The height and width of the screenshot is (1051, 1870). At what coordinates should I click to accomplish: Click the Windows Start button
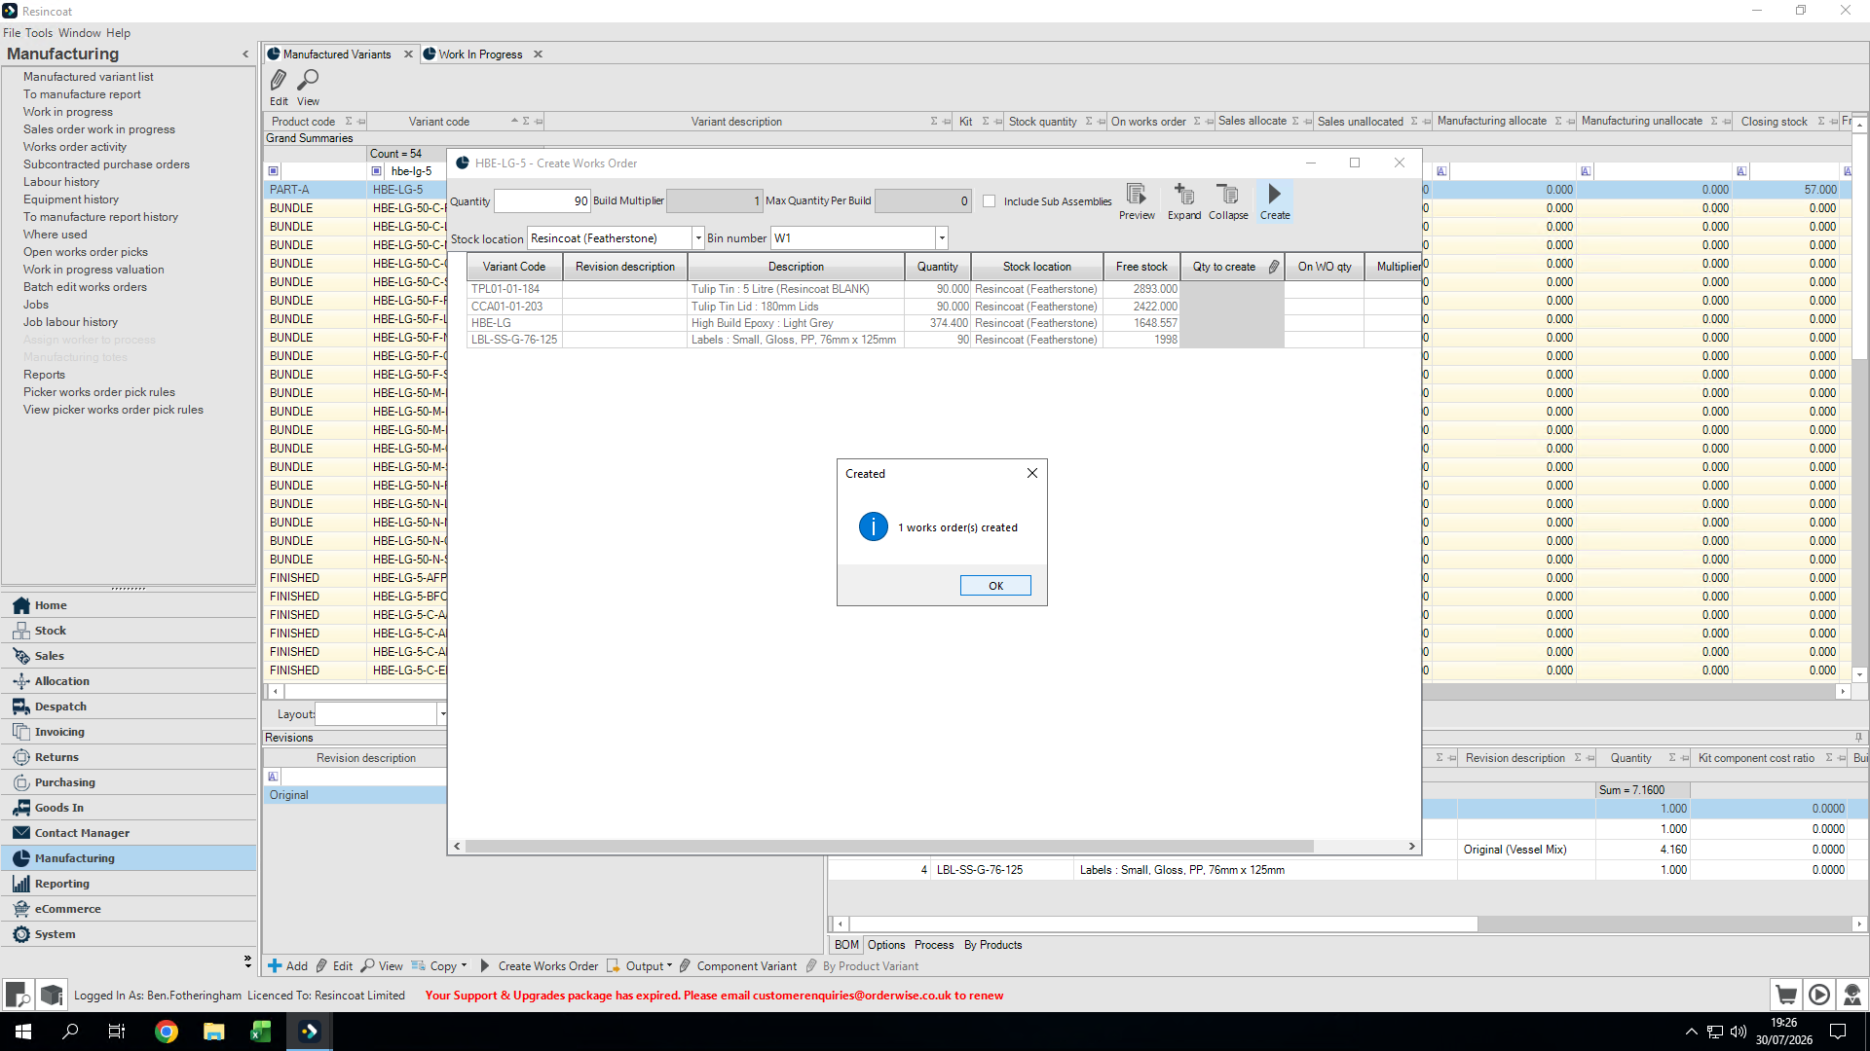(x=23, y=1032)
